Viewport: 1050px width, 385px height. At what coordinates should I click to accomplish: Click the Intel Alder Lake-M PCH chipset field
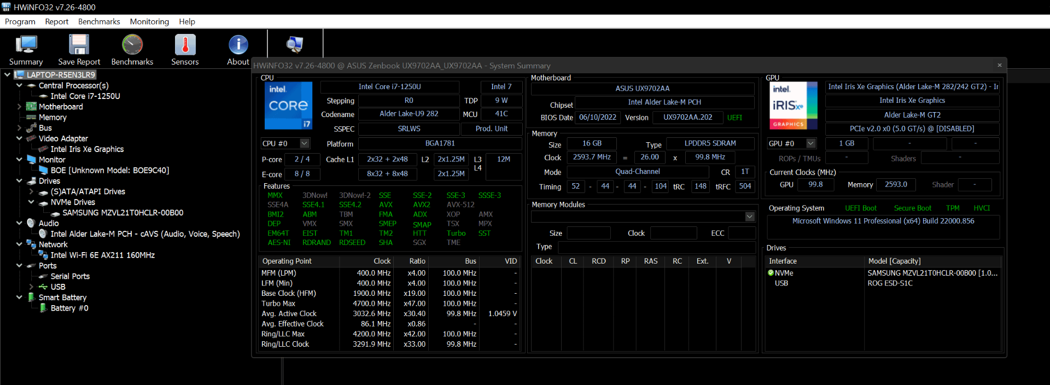[664, 102]
